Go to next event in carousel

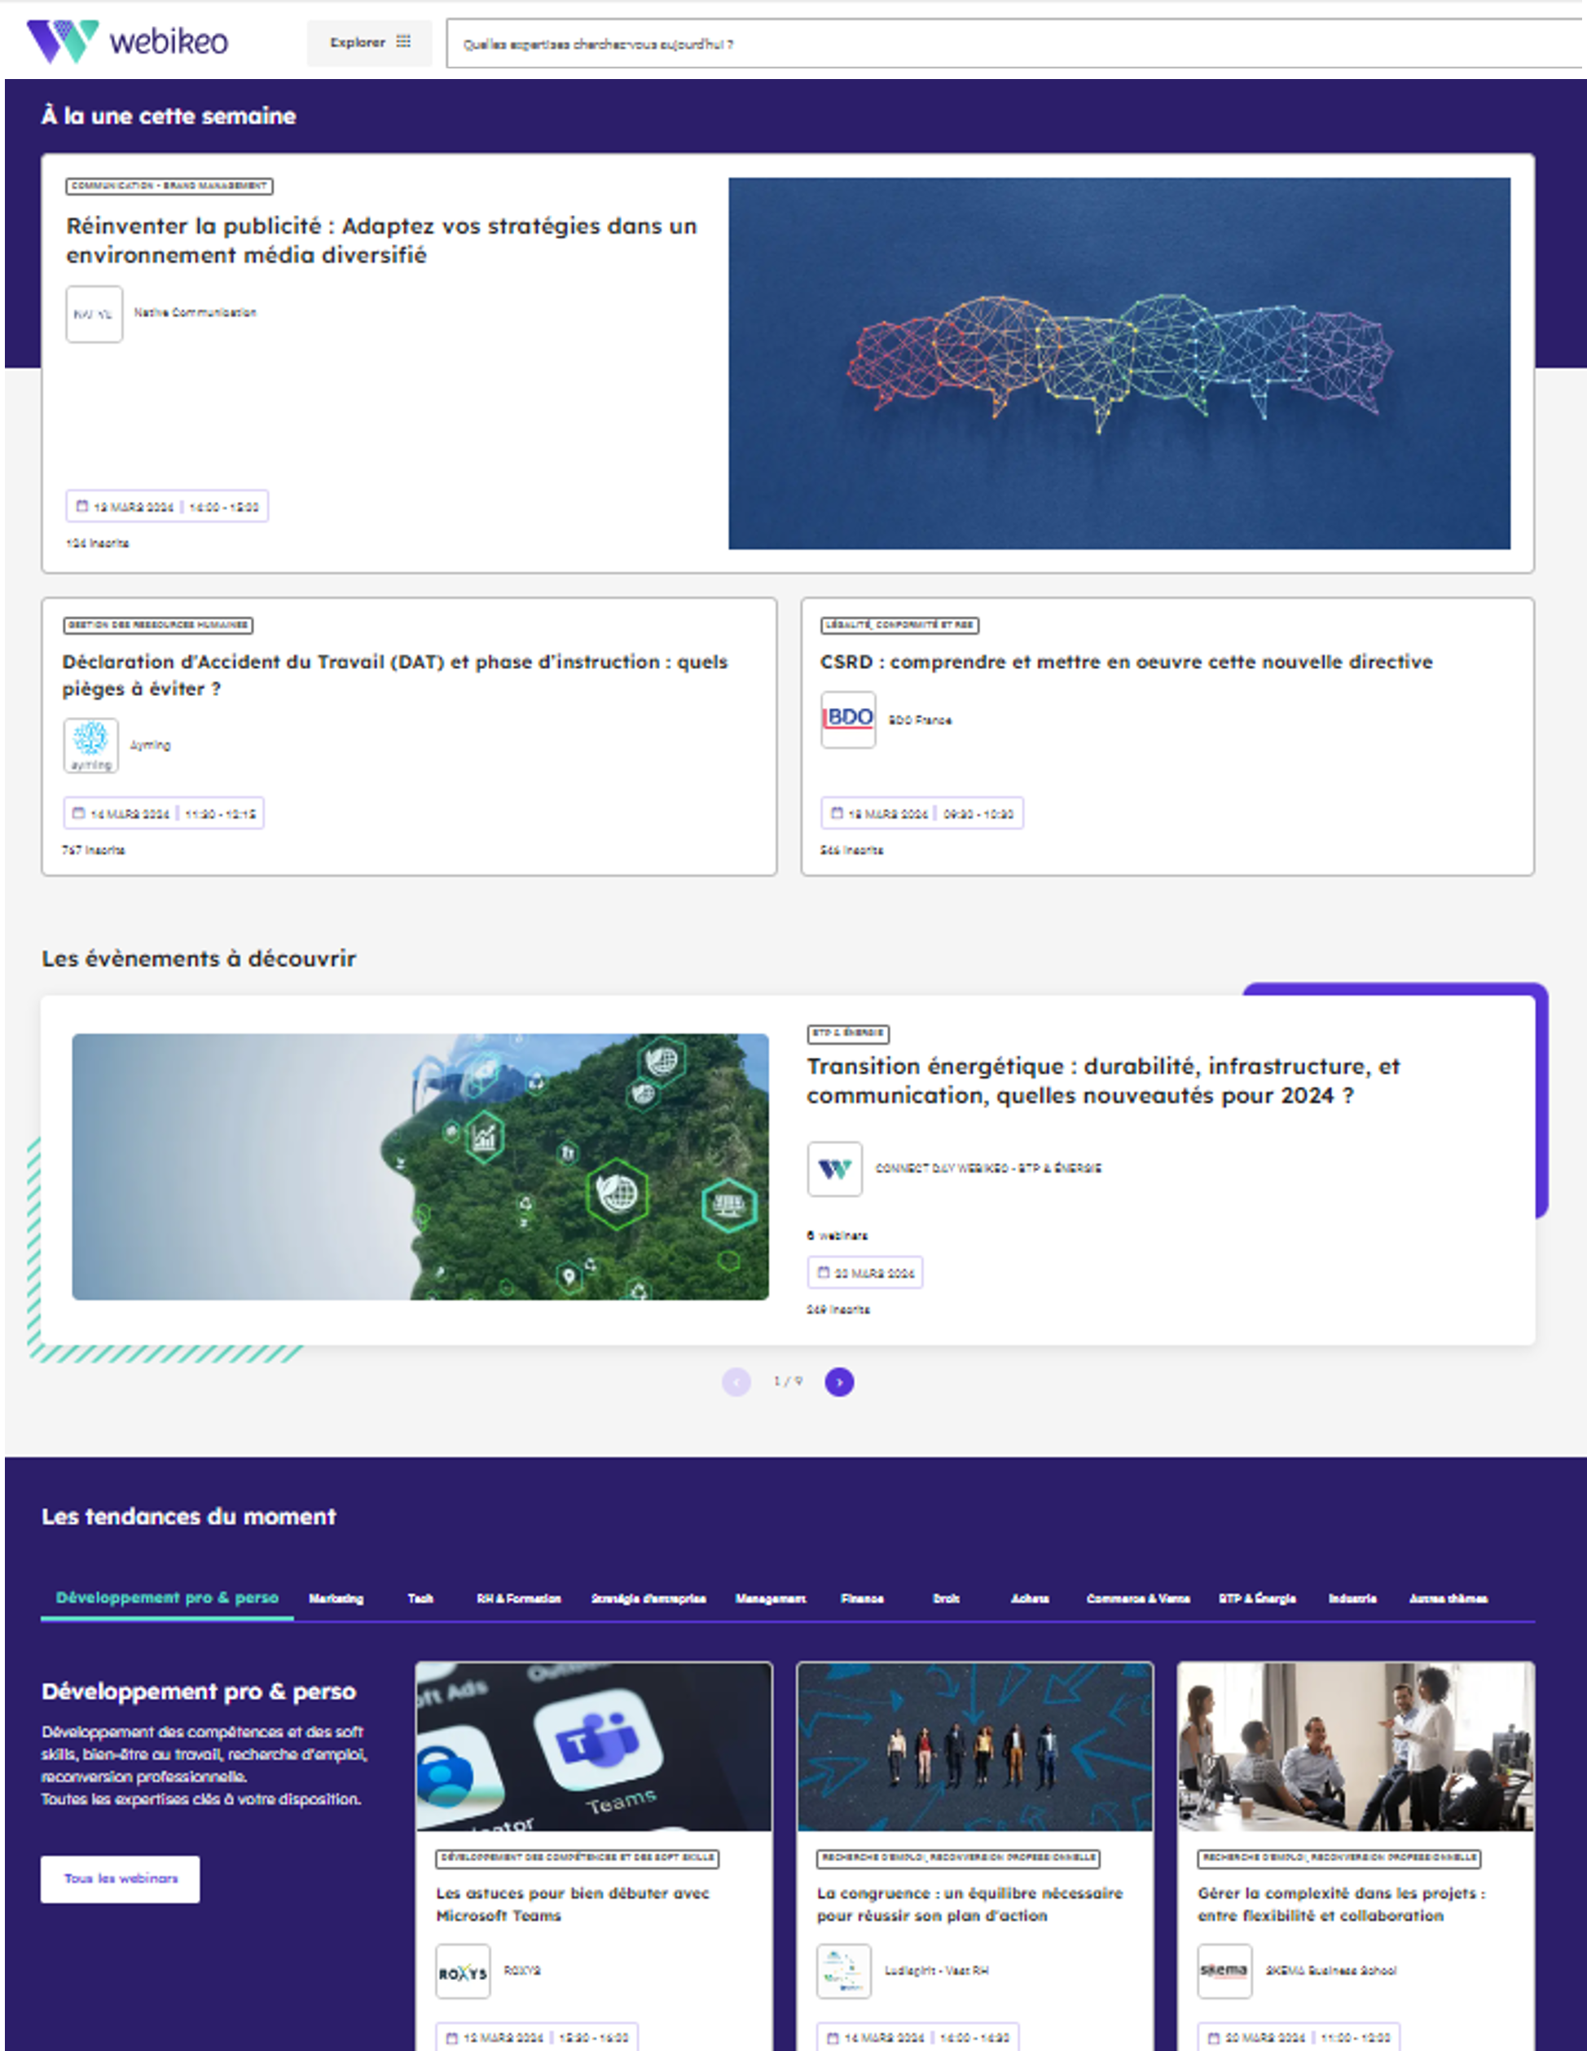pos(838,1381)
